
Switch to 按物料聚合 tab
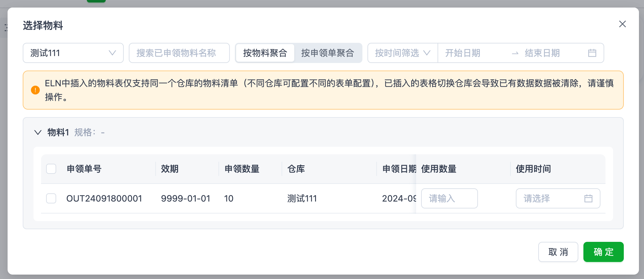click(x=265, y=53)
